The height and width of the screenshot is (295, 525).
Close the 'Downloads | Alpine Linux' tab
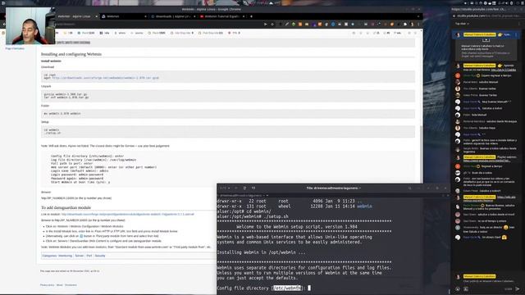(x=194, y=16)
